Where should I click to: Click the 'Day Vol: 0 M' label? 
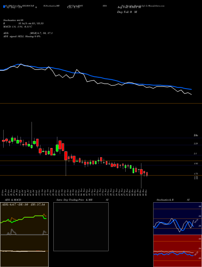coord(127,12)
